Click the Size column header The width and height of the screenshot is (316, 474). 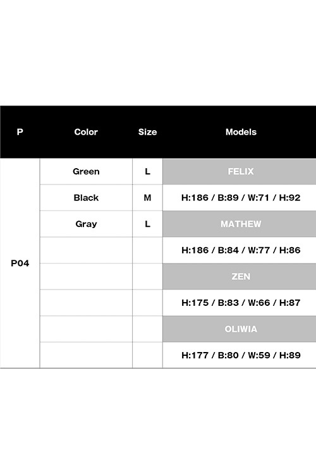[x=147, y=132]
